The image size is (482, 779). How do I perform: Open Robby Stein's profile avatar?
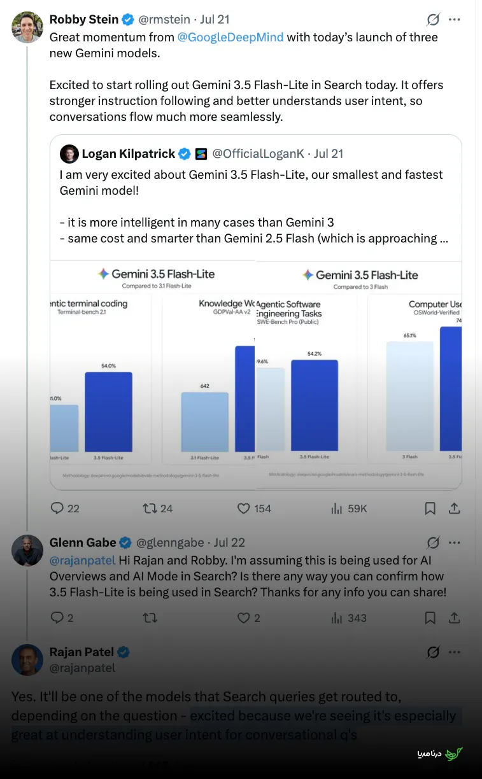(x=27, y=27)
